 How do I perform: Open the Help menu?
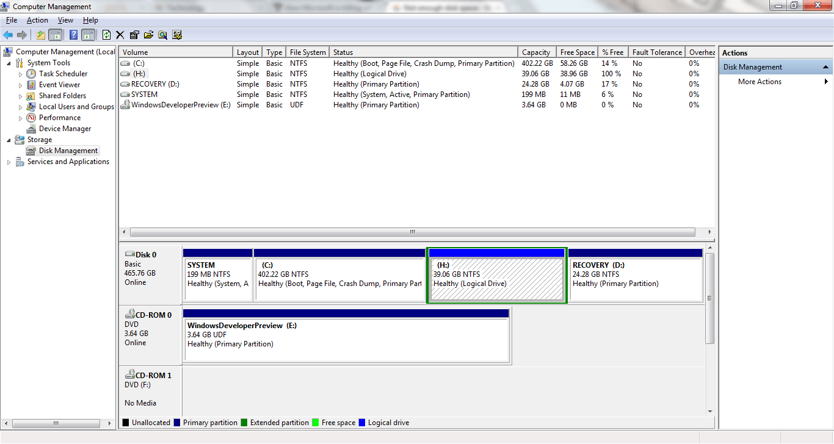pyautogui.click(x=90, y=20)
